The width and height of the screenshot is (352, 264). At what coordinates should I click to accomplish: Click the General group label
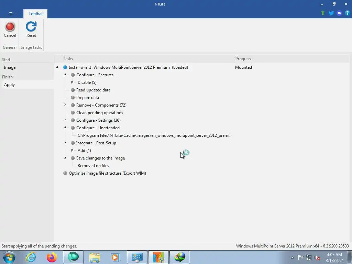(9, 47)
